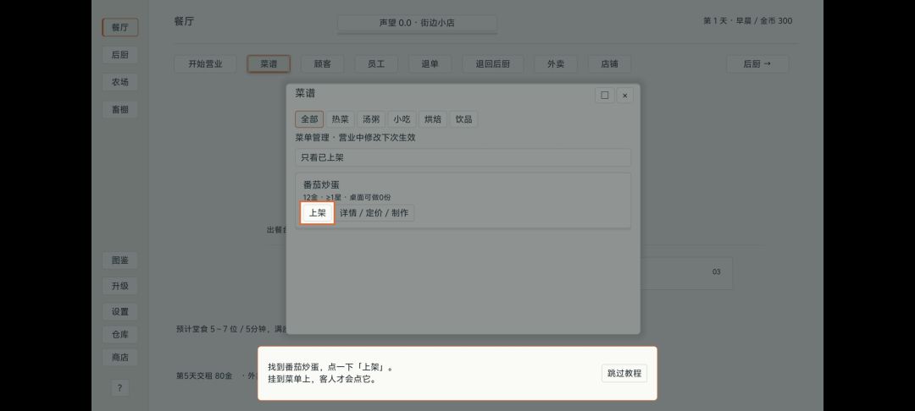The image size is (915, 411).
Task: Toggle the 只看已上架 filter
Action: point(463,158)
